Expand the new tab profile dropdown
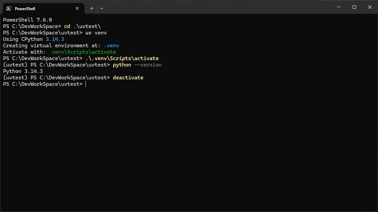This screenshot has width=378, height=212. [102, 8]
